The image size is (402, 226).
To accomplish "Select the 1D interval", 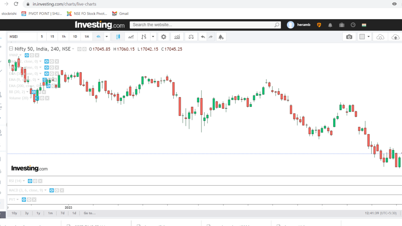I will coord(75,37).
